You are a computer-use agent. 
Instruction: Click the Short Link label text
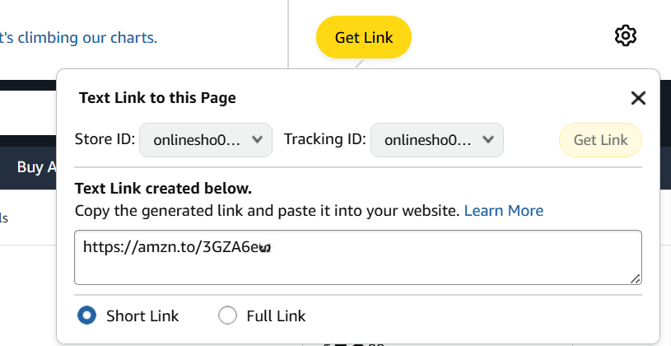[x=142, y=316]
